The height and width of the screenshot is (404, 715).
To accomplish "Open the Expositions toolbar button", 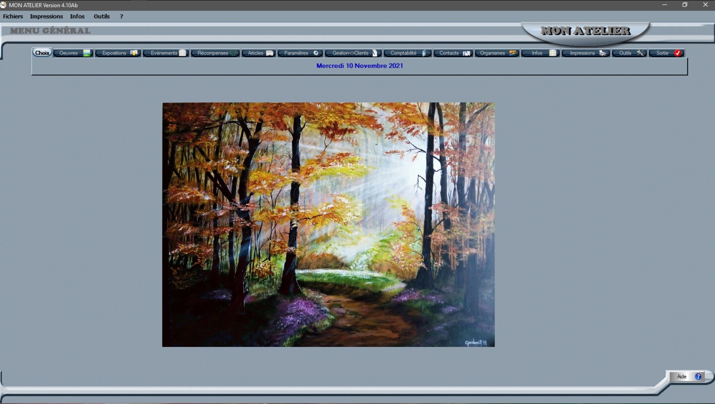I will pos(118,53).
